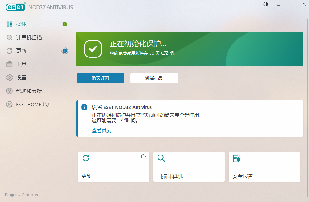Click the 30-day trial expiry text
This screenshot has height=202, width=309.
click(143, 53)
